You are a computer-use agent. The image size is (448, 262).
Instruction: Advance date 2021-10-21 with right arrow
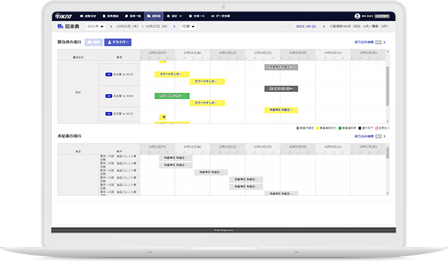[x=324, y=27]
